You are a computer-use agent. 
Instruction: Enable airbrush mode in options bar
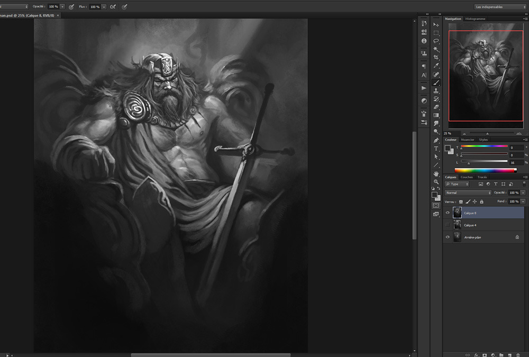pos(113,7)
